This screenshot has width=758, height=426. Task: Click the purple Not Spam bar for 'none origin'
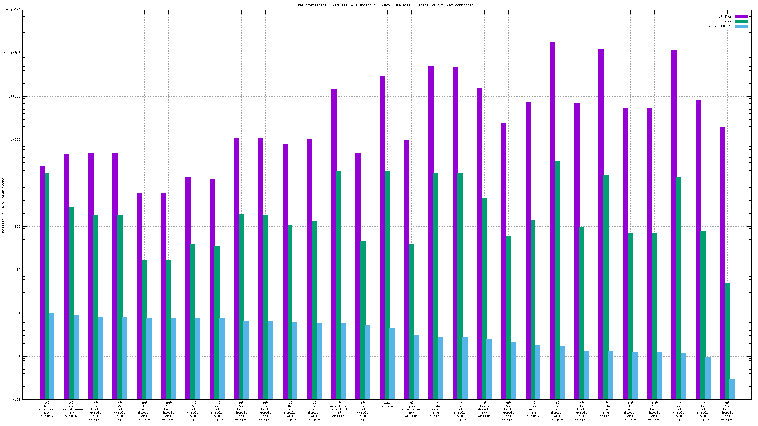(382, 237)
